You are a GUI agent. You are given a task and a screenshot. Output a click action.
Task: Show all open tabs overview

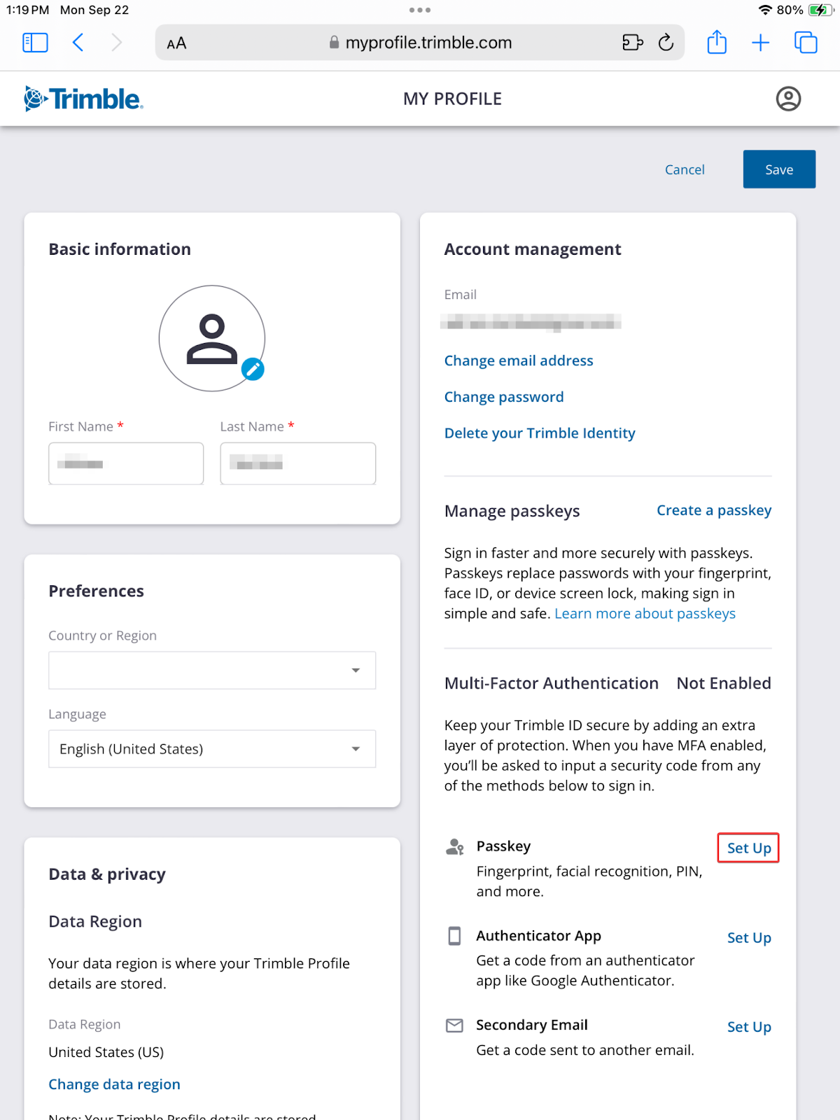(x=806, y=43)
